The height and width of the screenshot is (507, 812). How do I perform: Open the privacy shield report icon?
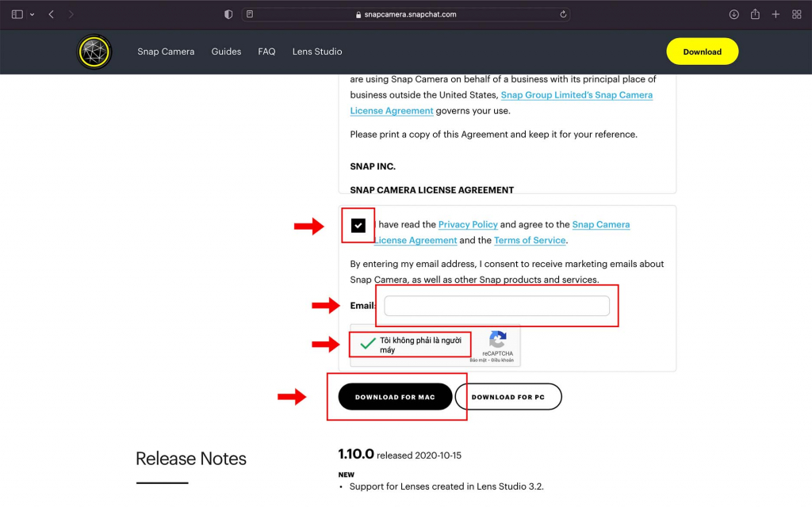point(228,14)
